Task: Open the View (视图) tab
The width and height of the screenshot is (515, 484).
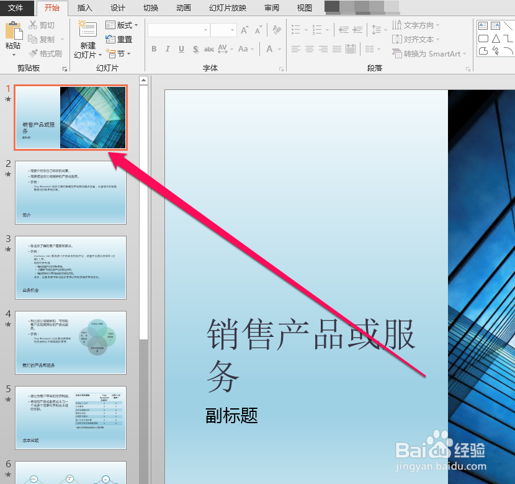Action: coord(305,8)
